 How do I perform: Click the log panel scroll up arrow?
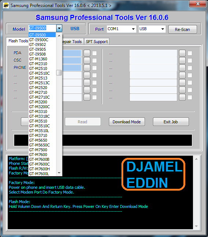tap(196, 159)
